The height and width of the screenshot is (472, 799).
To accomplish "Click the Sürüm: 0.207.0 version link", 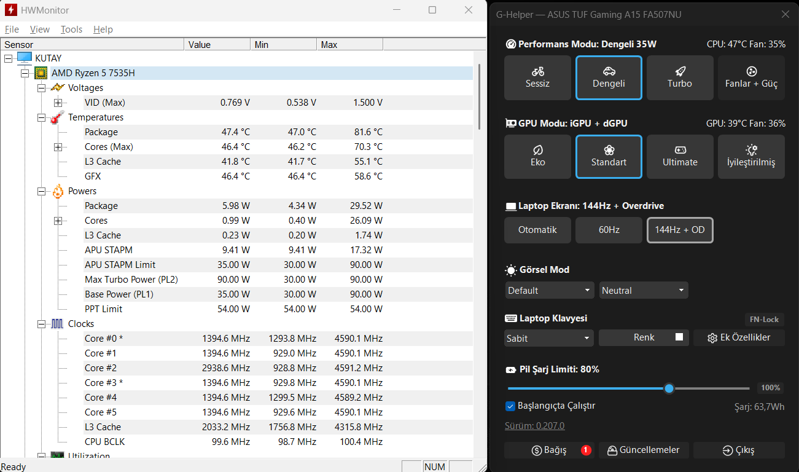I will [x=534, y=426].
